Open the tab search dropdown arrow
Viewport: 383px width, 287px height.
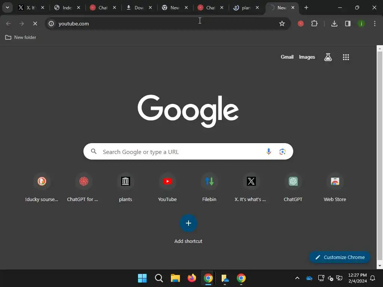(x=7, y=7)
